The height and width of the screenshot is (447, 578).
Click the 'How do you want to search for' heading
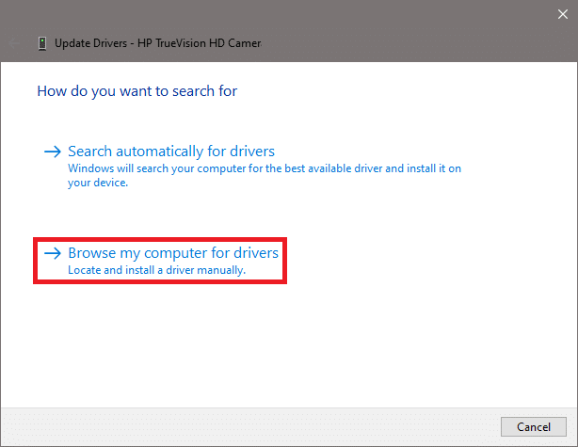(137, 91)
